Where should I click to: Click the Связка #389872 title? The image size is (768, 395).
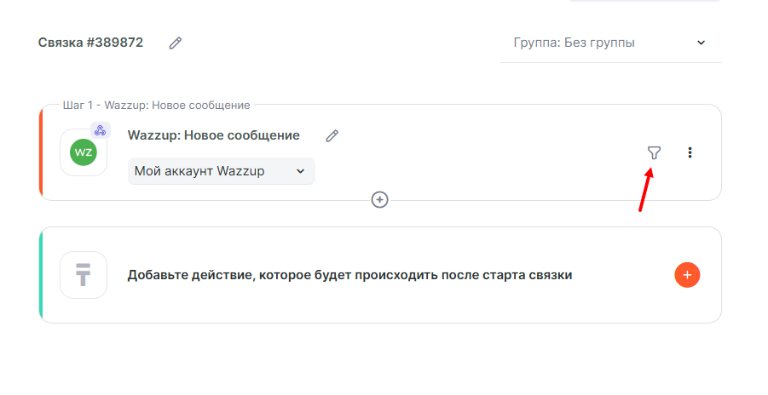[x=91, y=43]
